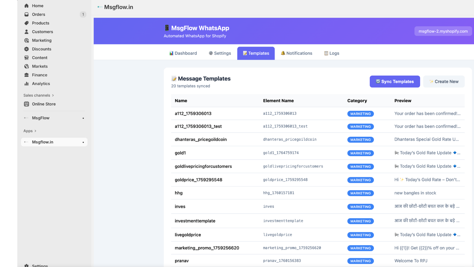The height and width of the screenshot is (267, 474).
Task: Open Marketing in the sidebar
Action: (x=42, y=40)
